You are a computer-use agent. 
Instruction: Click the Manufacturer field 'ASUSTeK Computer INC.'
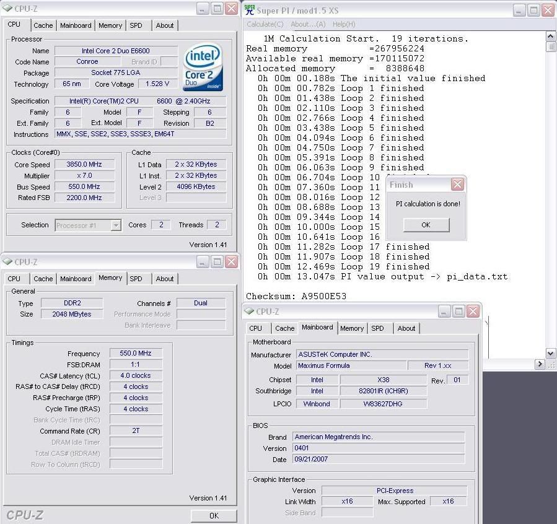coord(382,354)
